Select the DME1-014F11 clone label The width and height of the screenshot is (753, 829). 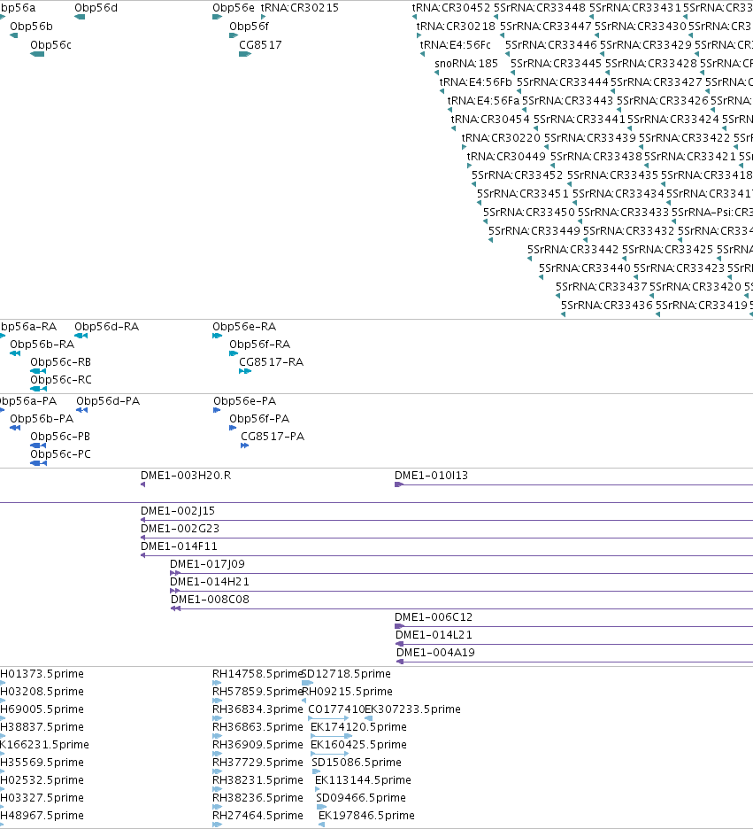click(x=179, y=546)
